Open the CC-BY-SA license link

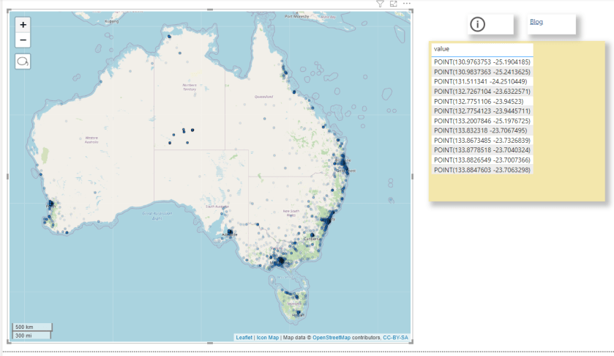[395, 338]
